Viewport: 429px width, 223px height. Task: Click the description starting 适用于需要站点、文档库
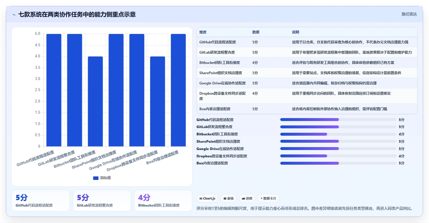point(347,73)
